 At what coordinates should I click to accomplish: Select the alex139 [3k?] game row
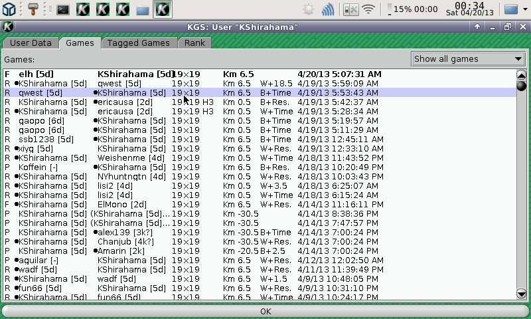[x=260, y=233]
